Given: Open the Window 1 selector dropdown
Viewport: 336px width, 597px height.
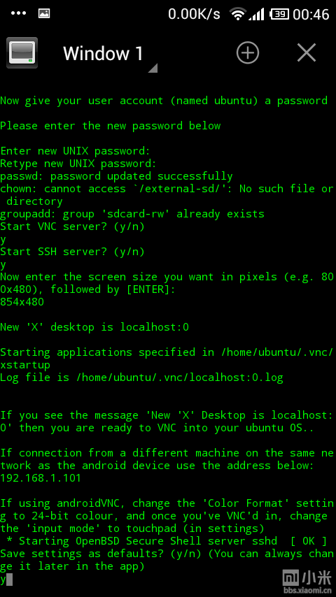Looking at the screenshot, I should (x=110, y=53).
